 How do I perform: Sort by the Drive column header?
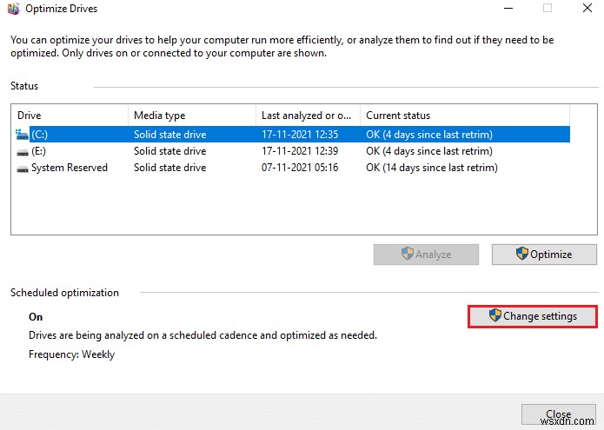tap(70, 116)
